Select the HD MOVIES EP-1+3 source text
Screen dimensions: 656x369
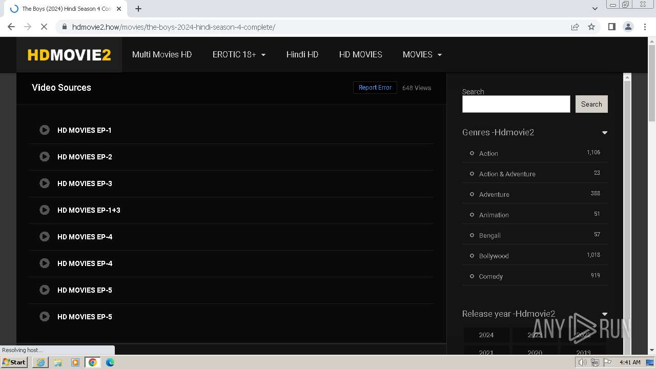click(x=89, y=210)
